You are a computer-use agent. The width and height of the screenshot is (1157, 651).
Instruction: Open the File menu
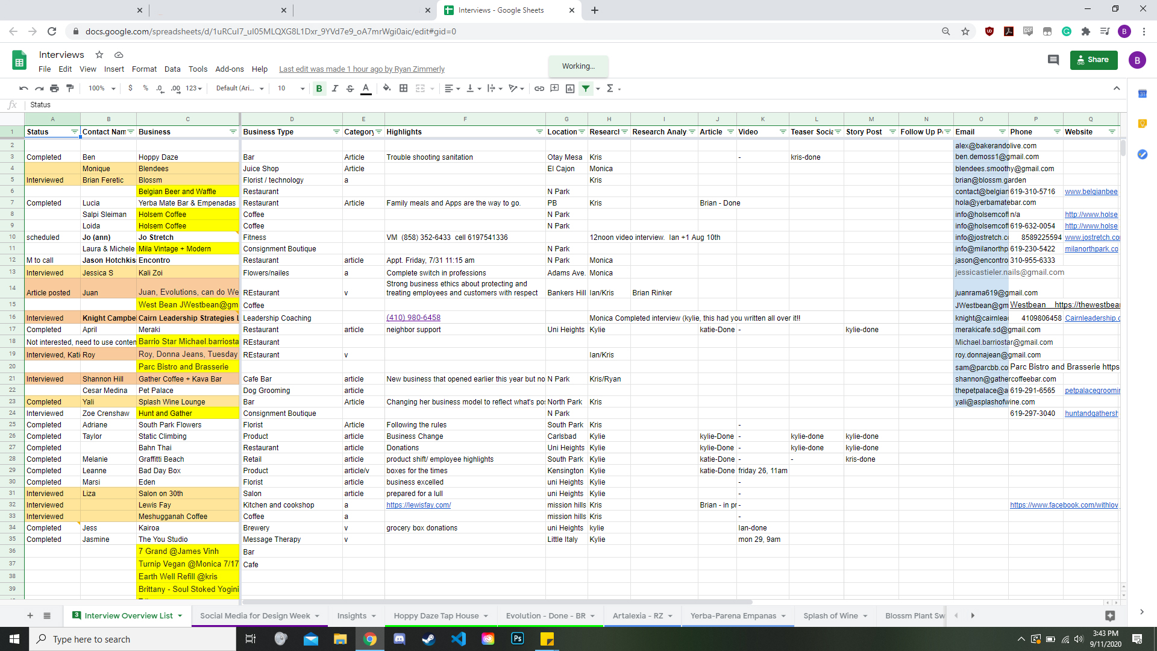tap(45, 69)
